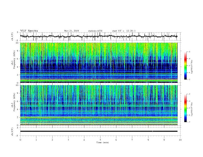
Task: Click the ch.1 spectrogram panel
Action: [x=99, y=63]
